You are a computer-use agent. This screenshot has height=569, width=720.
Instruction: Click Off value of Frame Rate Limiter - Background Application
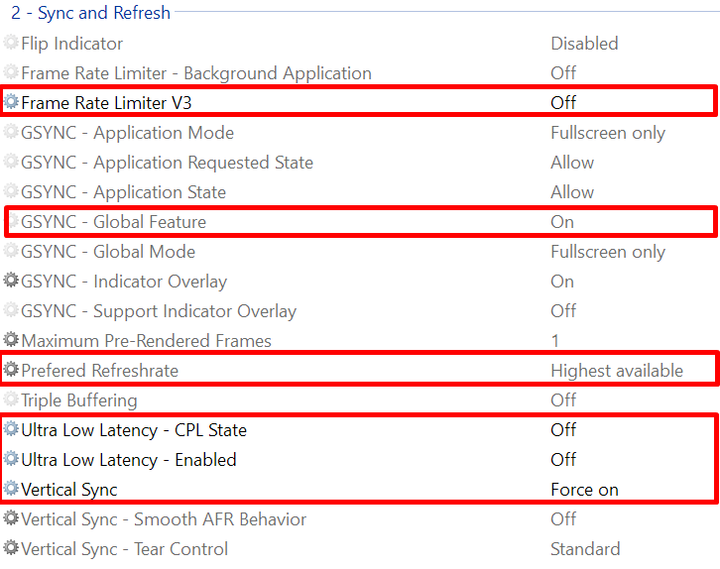coord(563,73)
